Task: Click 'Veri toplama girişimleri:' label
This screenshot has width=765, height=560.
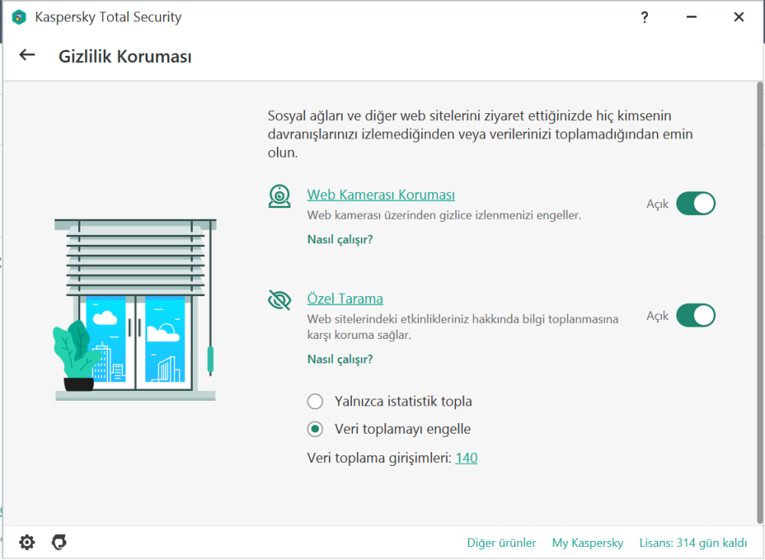Action: [x=379, y=458]
